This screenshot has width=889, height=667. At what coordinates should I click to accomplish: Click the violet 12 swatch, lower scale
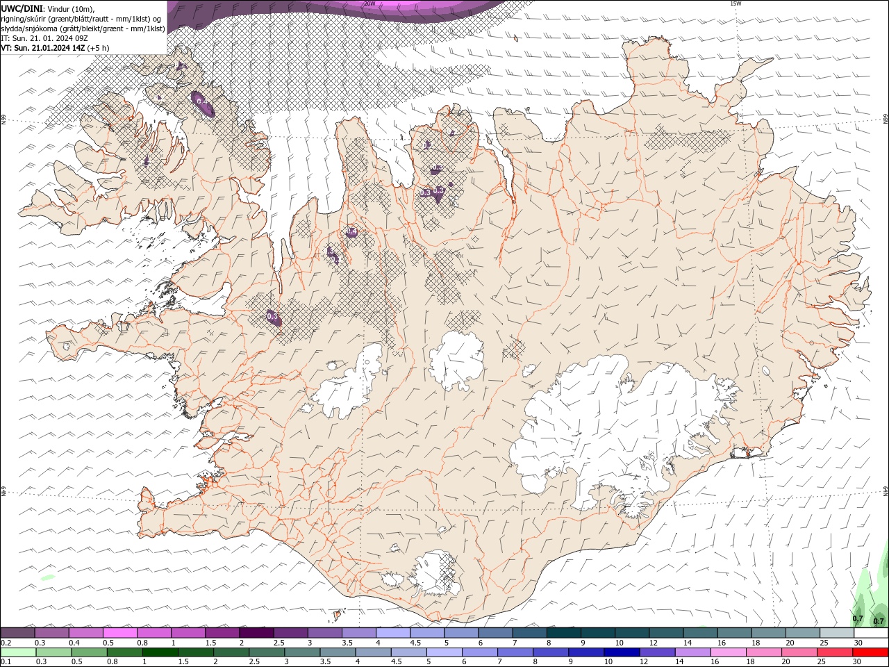(657, 652)
